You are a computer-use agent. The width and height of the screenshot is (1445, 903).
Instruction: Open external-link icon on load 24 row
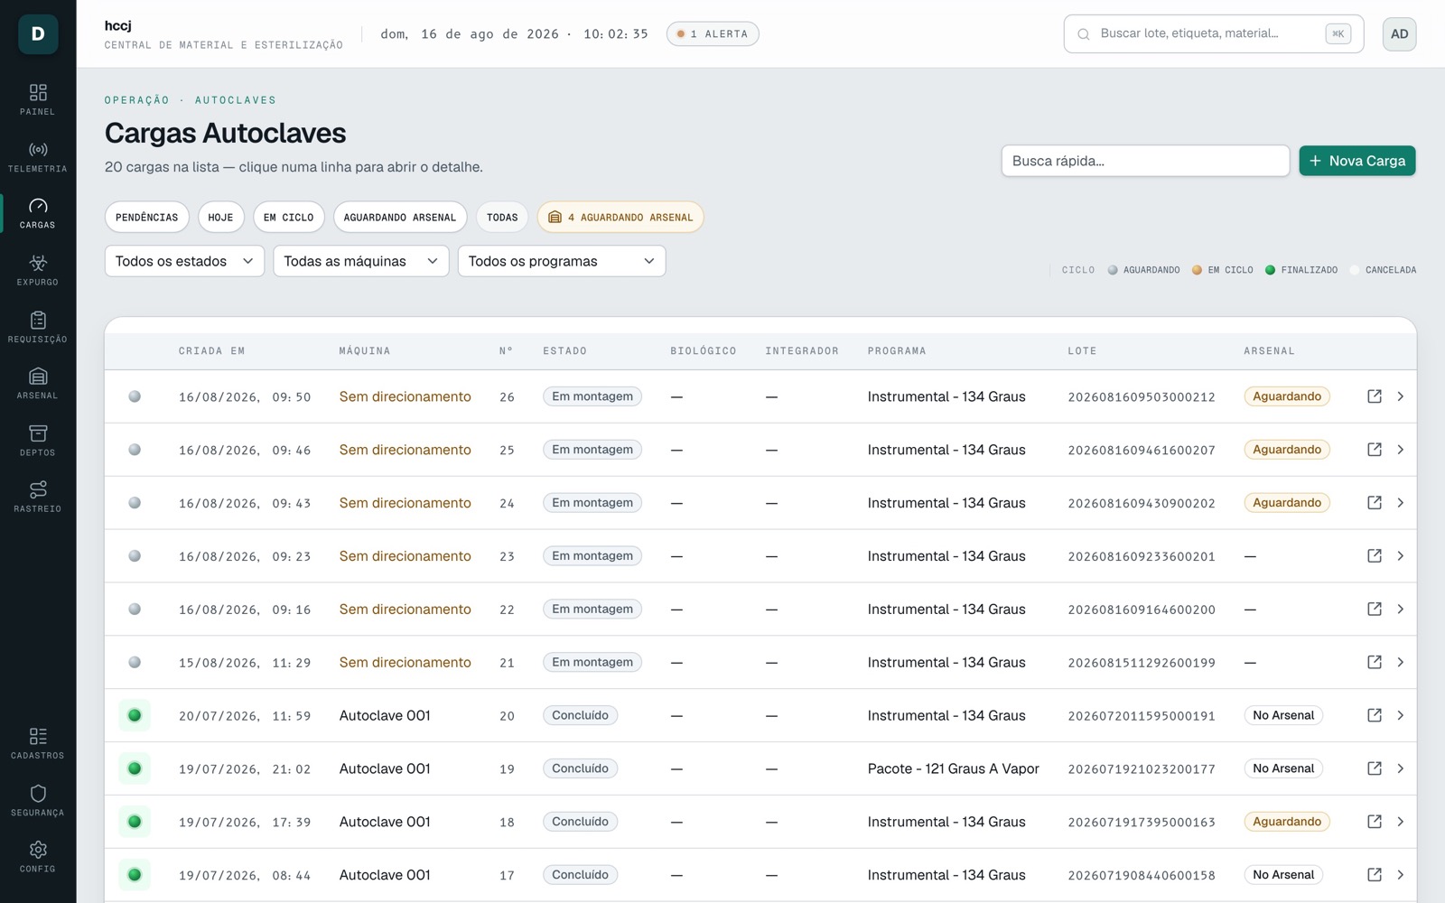coord(1375,503)
